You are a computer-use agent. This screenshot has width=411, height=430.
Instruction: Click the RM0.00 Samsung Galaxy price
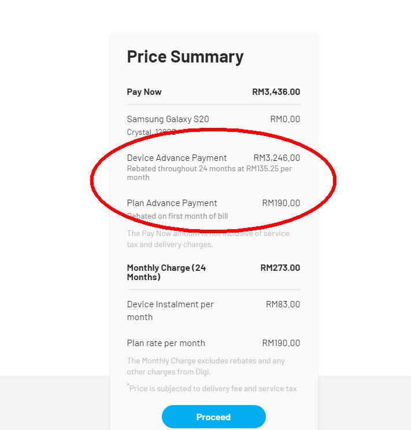285,119
